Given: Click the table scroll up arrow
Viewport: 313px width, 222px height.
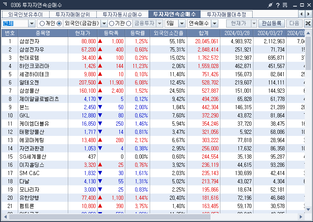Looking at the screenshot, I should tap(308, 33).
